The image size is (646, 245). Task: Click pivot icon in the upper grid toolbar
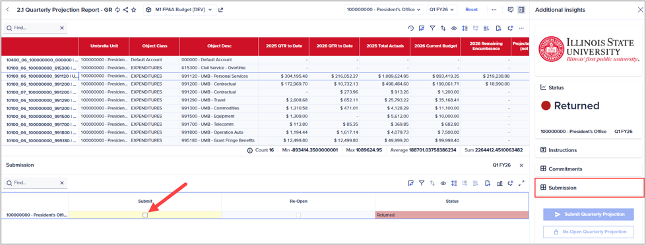(x=422, y=28)
